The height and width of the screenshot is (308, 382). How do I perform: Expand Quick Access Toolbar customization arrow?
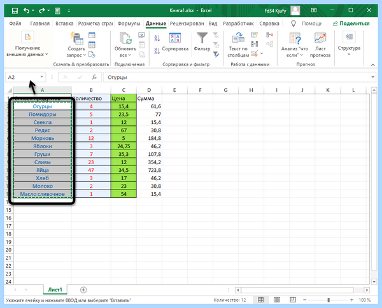point(69,11)
